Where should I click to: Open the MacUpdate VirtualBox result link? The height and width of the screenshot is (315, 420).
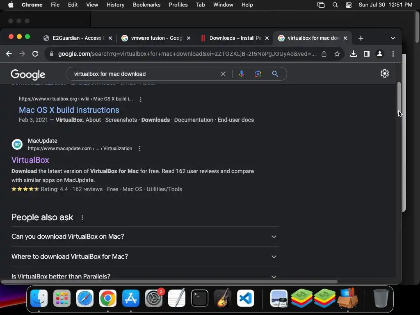(x=30, y=160)
